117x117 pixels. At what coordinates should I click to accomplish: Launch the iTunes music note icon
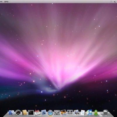(89, 113)
